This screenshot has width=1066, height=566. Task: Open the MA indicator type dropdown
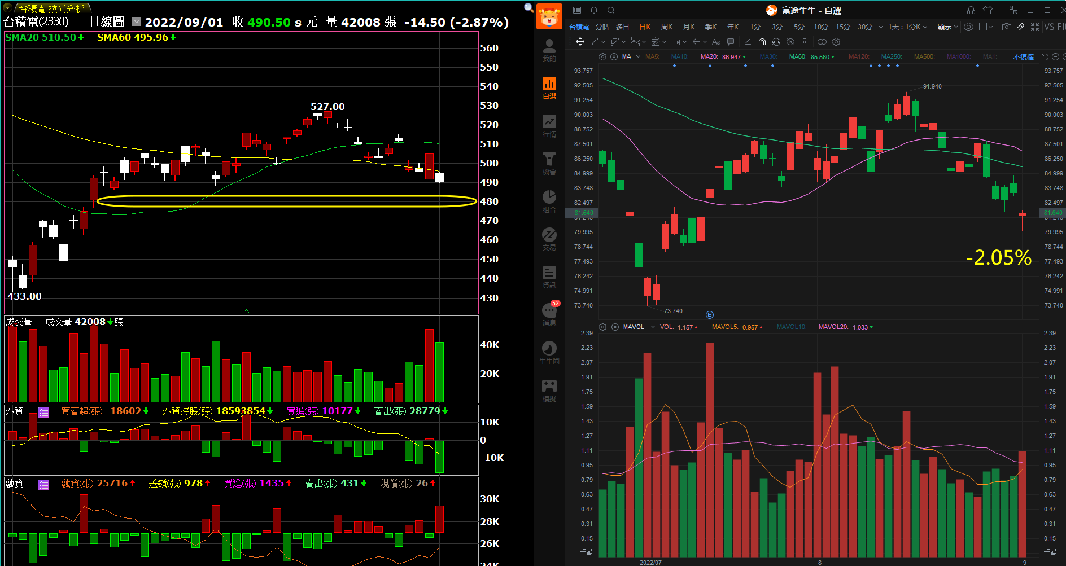[638, 56]
